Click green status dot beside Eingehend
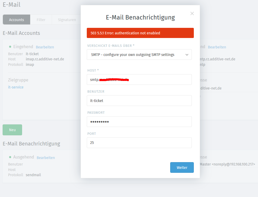Viewport: 258px width, 197px height. [x=10, y=47]
